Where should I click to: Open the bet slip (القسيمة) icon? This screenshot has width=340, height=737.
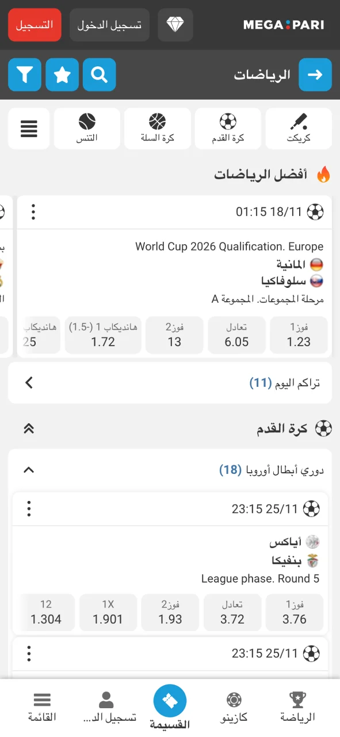(170, 701)
